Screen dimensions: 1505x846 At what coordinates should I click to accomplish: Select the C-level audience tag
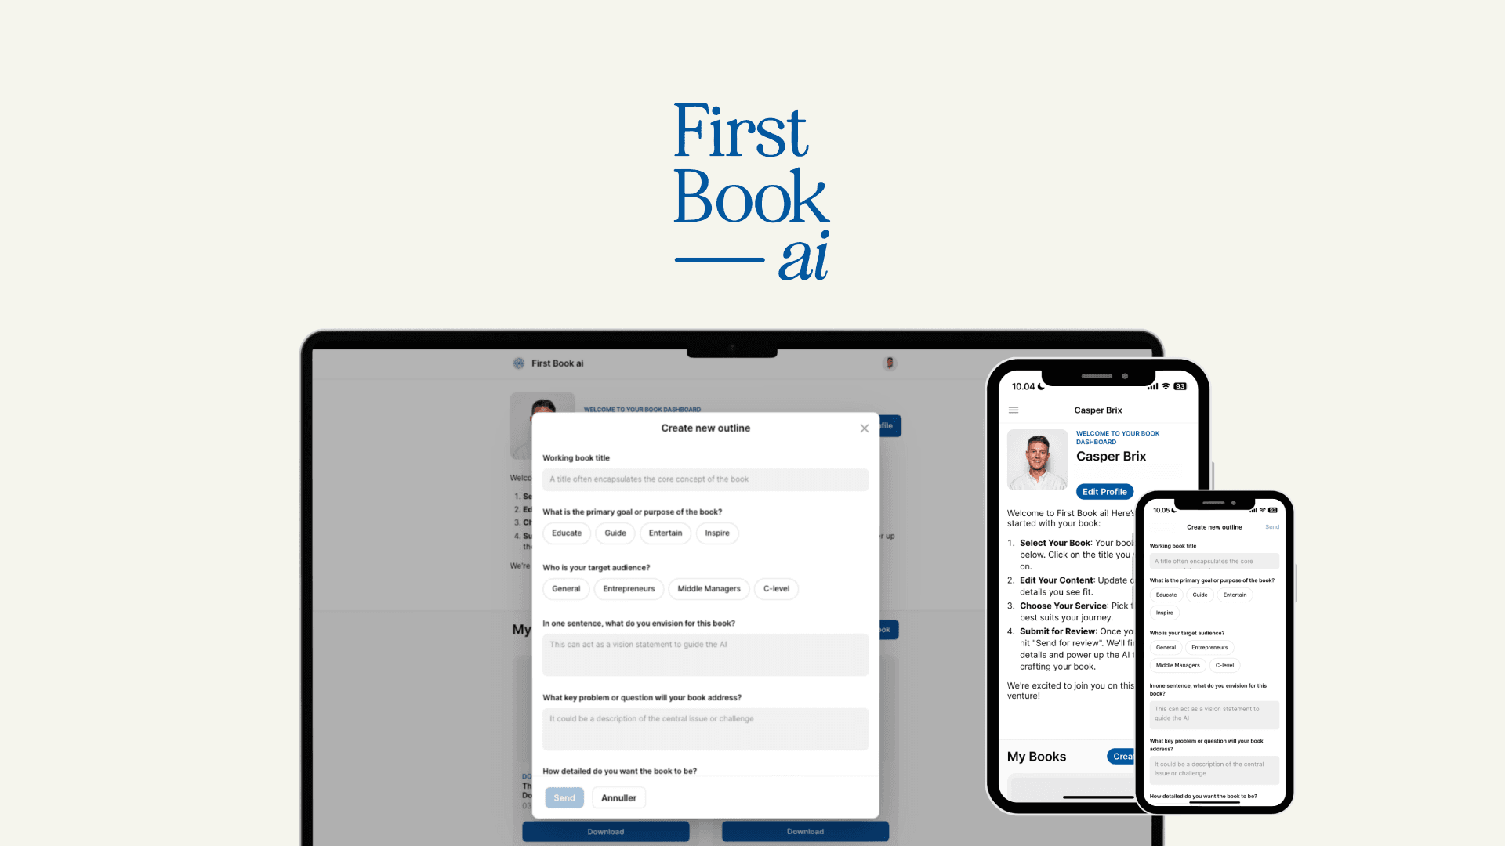(775, 587)
